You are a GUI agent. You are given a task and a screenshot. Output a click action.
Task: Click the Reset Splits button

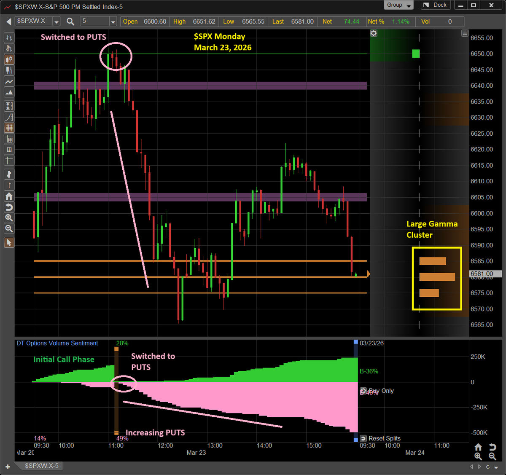pos(381,438)
